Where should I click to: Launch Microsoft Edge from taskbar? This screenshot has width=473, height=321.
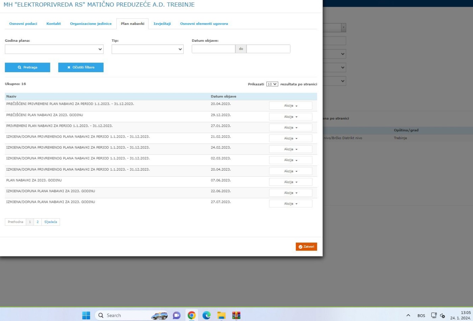pos(206,315)
